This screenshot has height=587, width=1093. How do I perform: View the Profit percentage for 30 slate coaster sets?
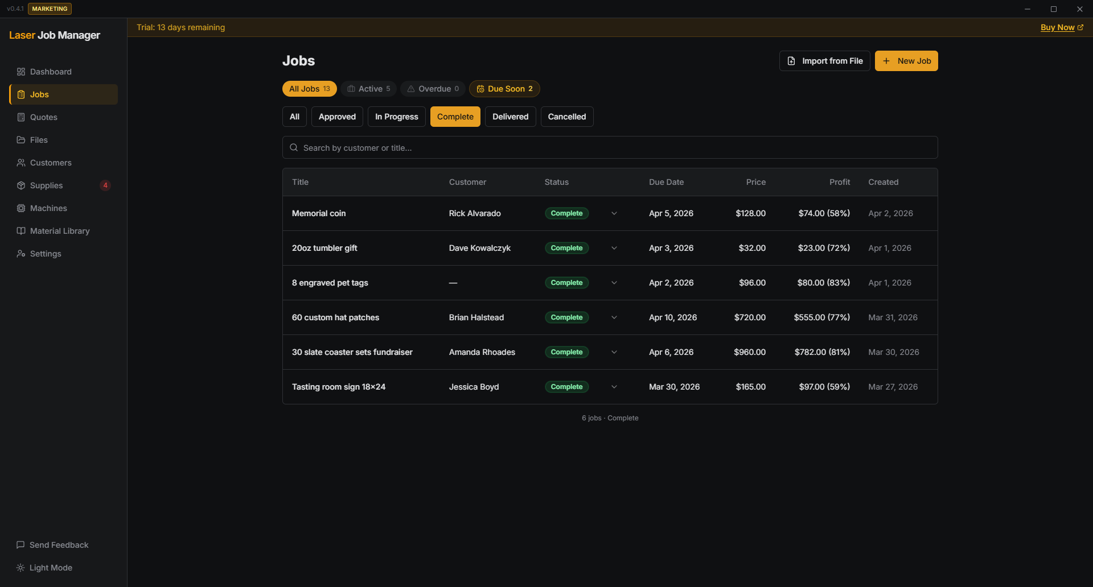(x=821, y=352)
